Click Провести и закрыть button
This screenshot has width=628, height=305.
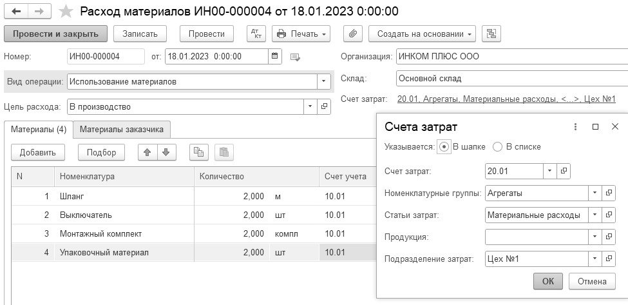pos(55,34)
